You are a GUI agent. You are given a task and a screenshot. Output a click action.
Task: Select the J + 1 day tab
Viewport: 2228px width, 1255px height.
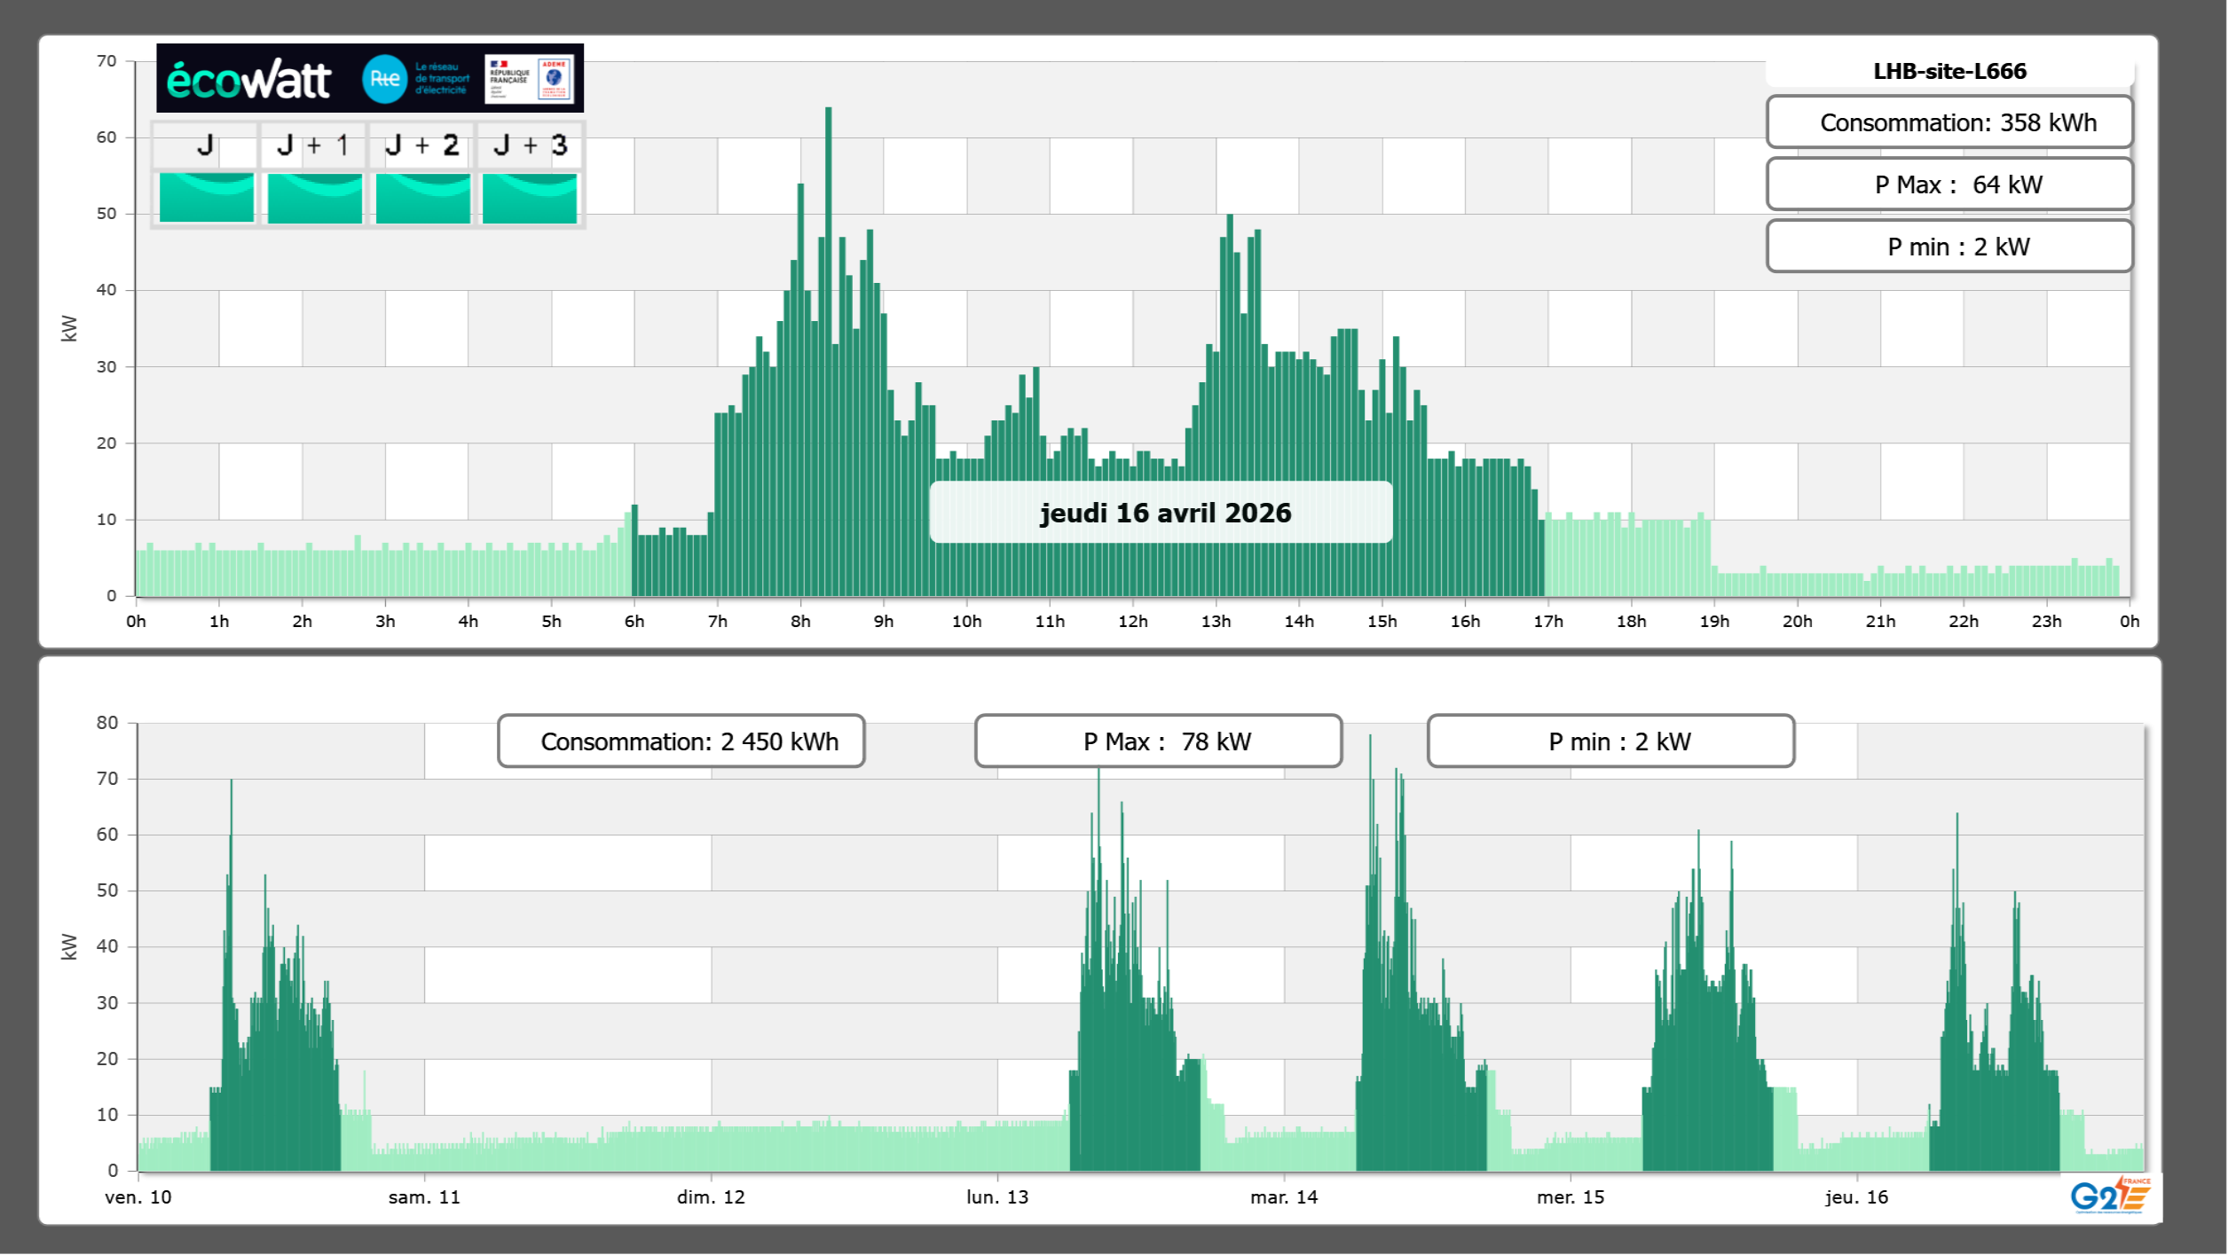[x=313, y=145]
